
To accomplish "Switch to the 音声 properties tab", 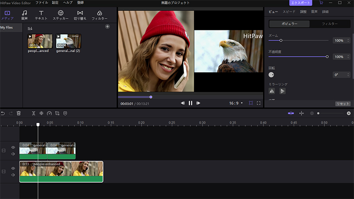I will pos(314,12).
